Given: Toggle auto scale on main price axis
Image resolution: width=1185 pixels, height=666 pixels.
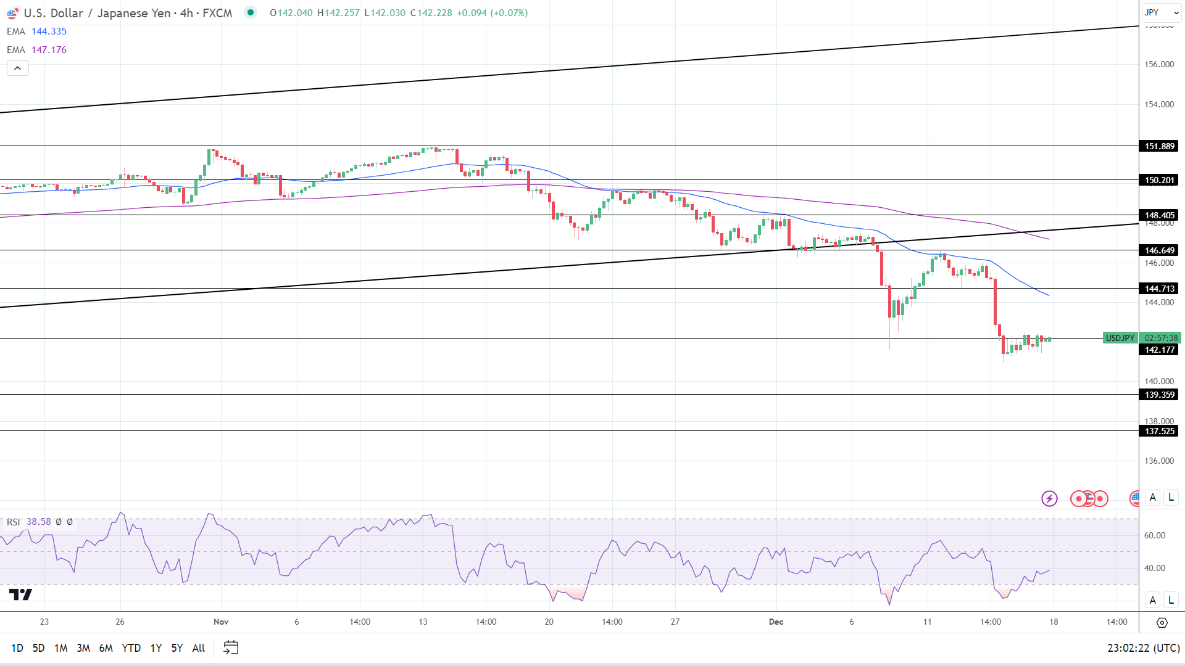Looking at the screenshot, I should pos(1152,497).
